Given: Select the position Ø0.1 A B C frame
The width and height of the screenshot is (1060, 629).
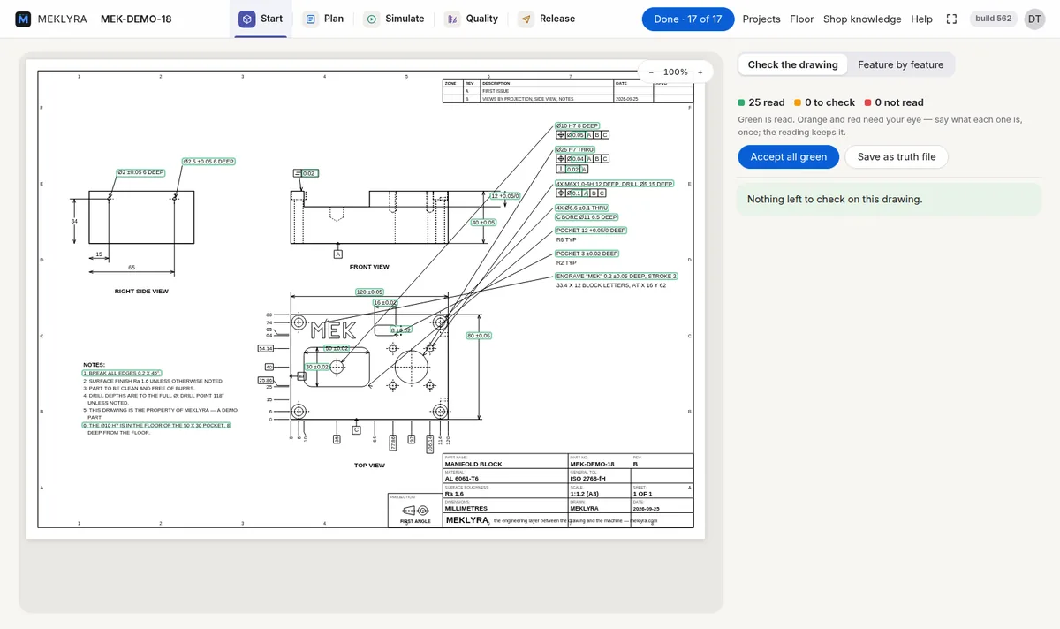Looking at the screenshot, I should [581, 193].
